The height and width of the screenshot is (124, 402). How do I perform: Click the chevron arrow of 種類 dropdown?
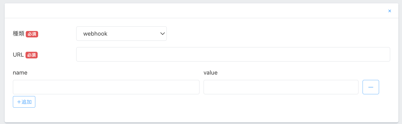coord(162,34)
